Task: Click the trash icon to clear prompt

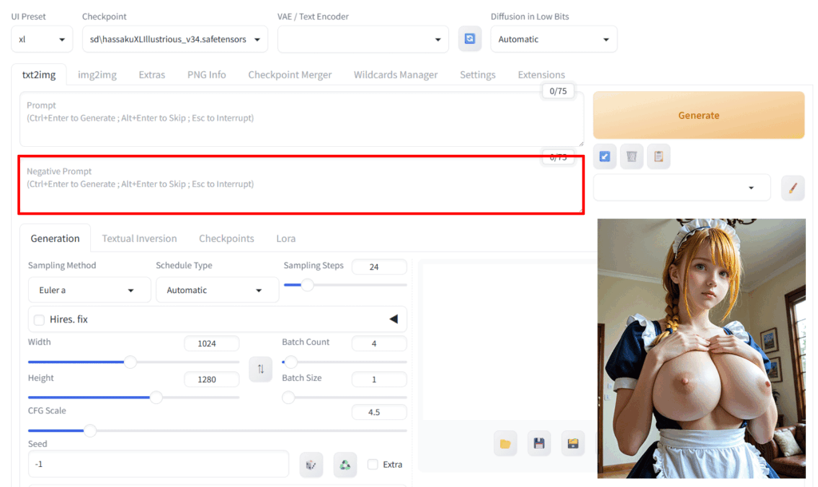Action: point(632,156)
